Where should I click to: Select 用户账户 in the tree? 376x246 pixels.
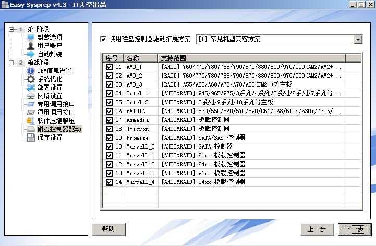[x=50, y=45]
